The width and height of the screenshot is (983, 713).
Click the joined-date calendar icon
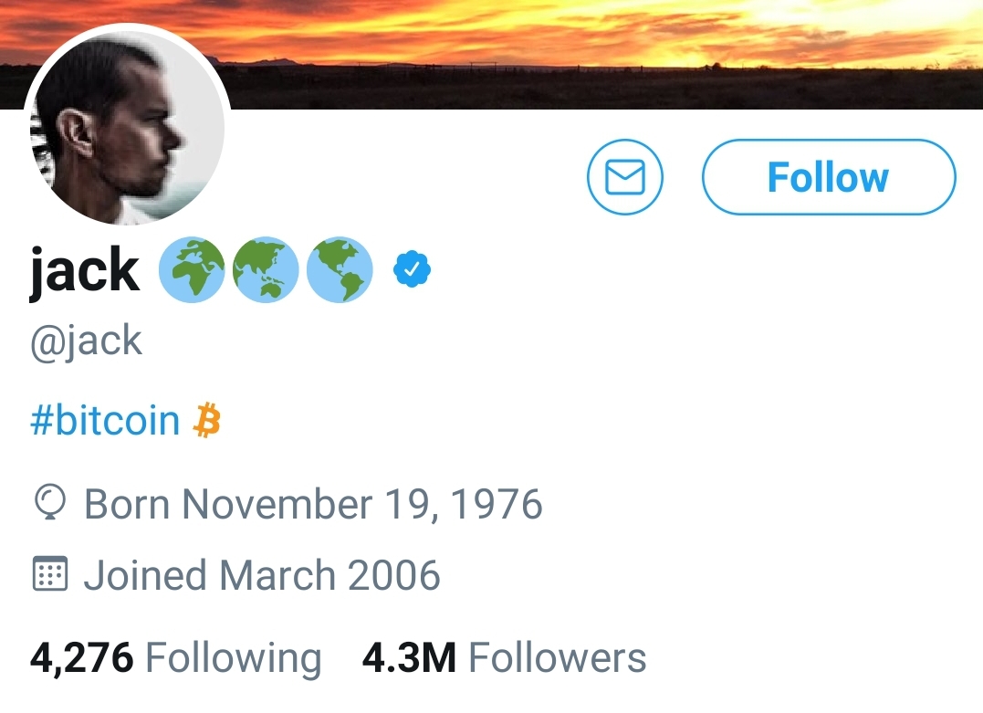(50, 574)
